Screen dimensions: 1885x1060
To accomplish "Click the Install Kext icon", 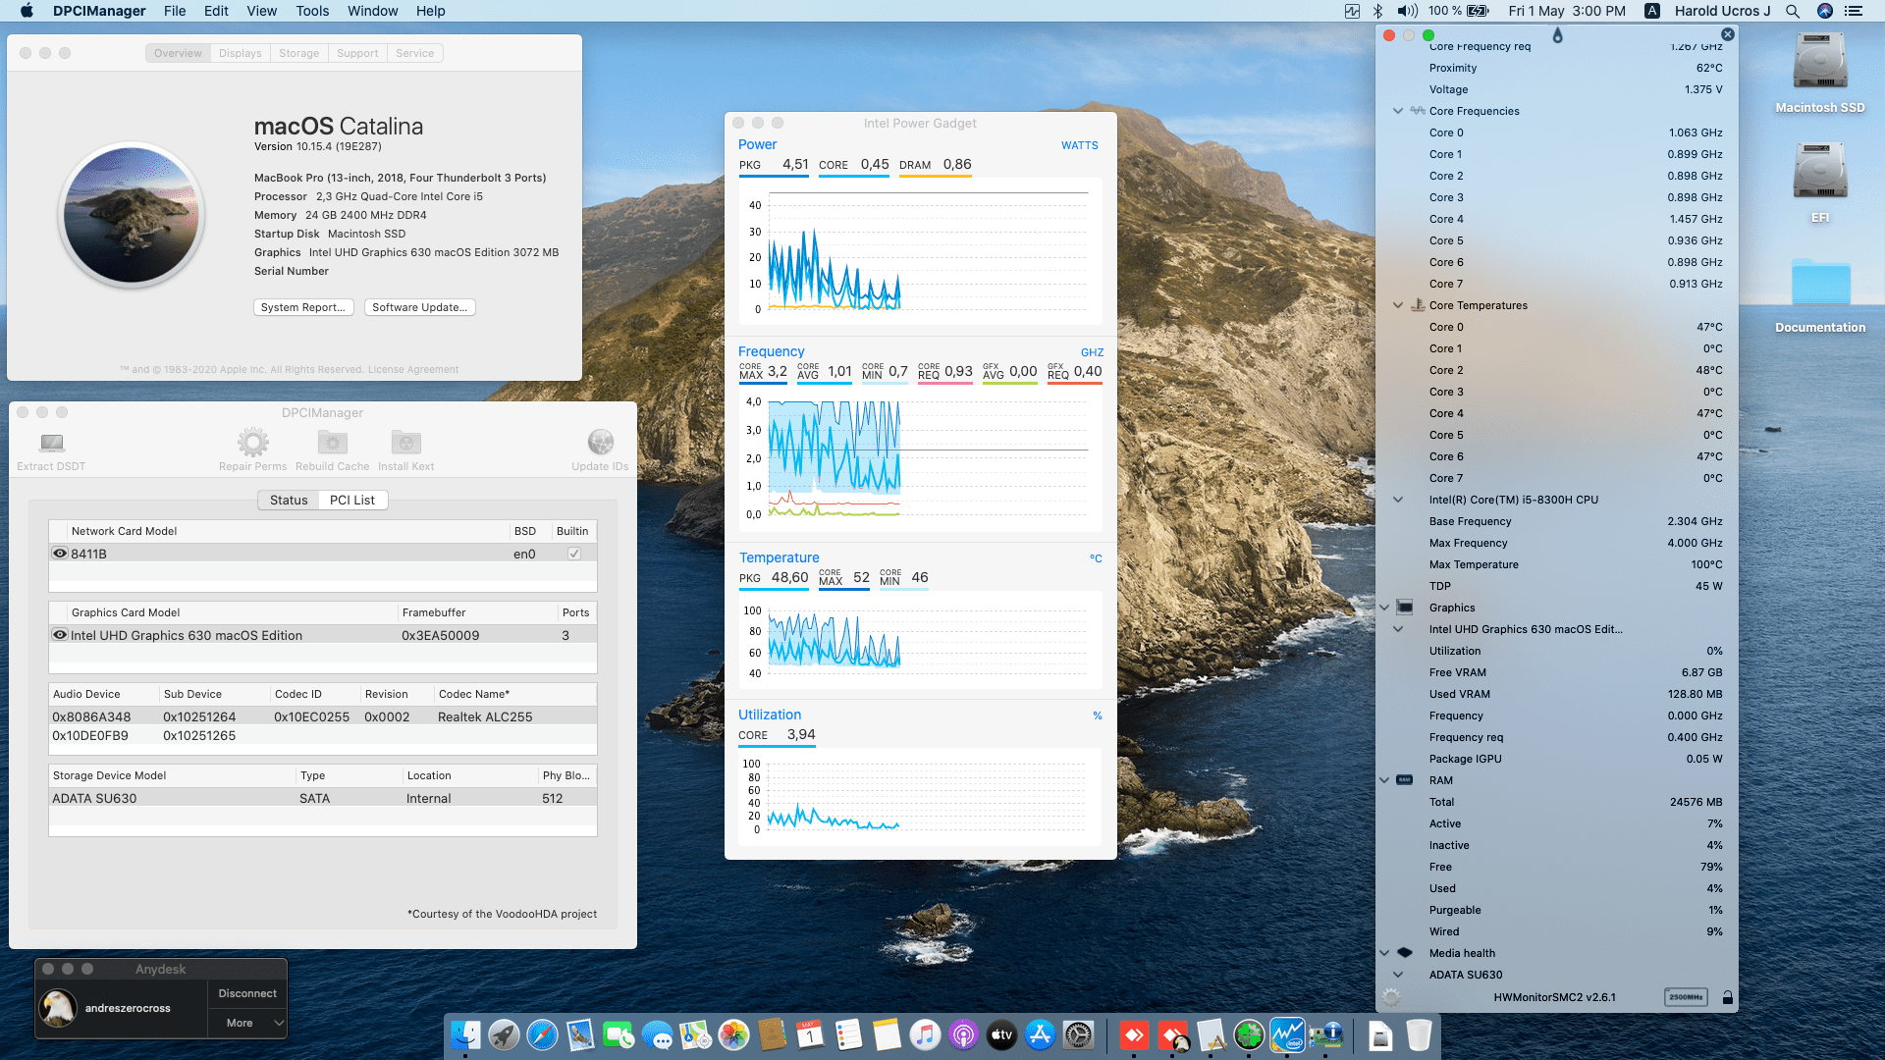I will coord(405,443).
